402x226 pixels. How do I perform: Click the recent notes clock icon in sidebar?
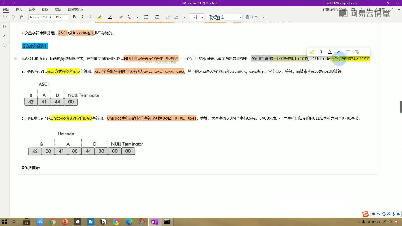[x=4, y=45]
